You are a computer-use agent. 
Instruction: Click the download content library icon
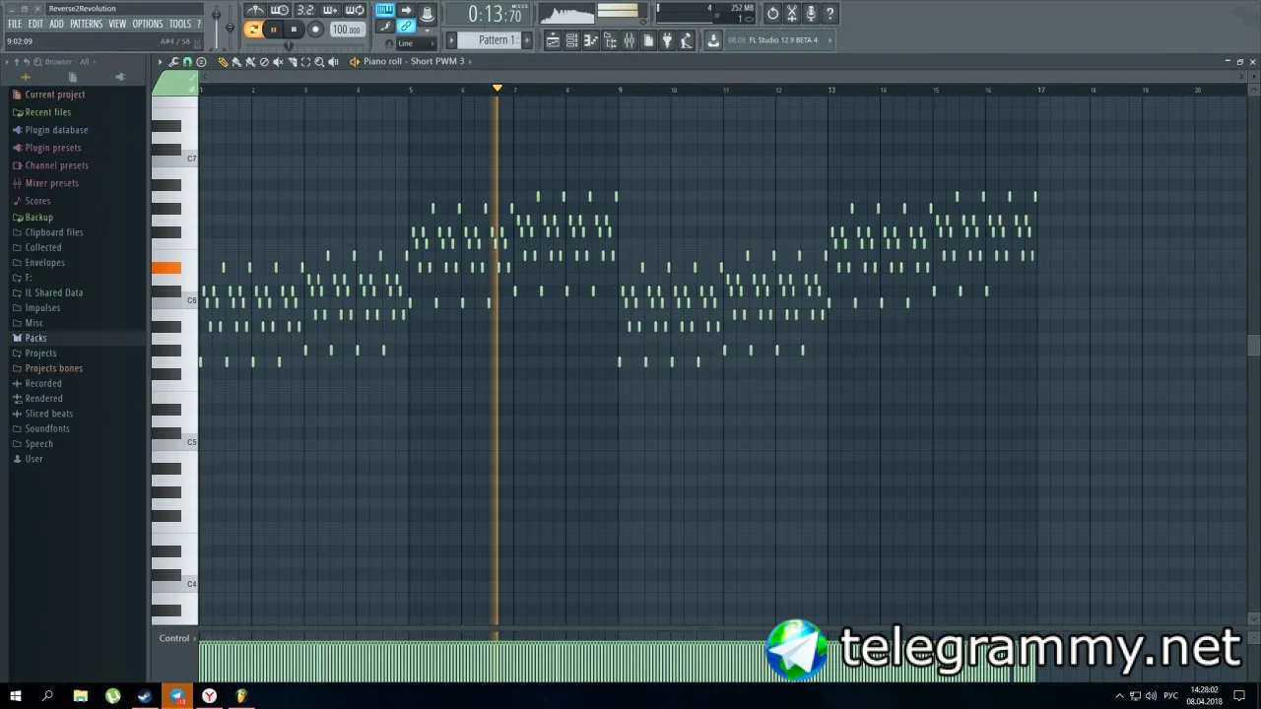coord(713,40)
